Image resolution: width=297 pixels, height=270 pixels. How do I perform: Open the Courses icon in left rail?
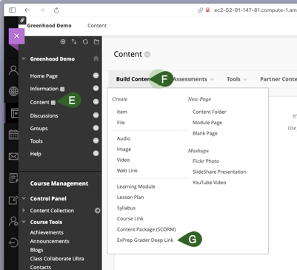point(14,113)
